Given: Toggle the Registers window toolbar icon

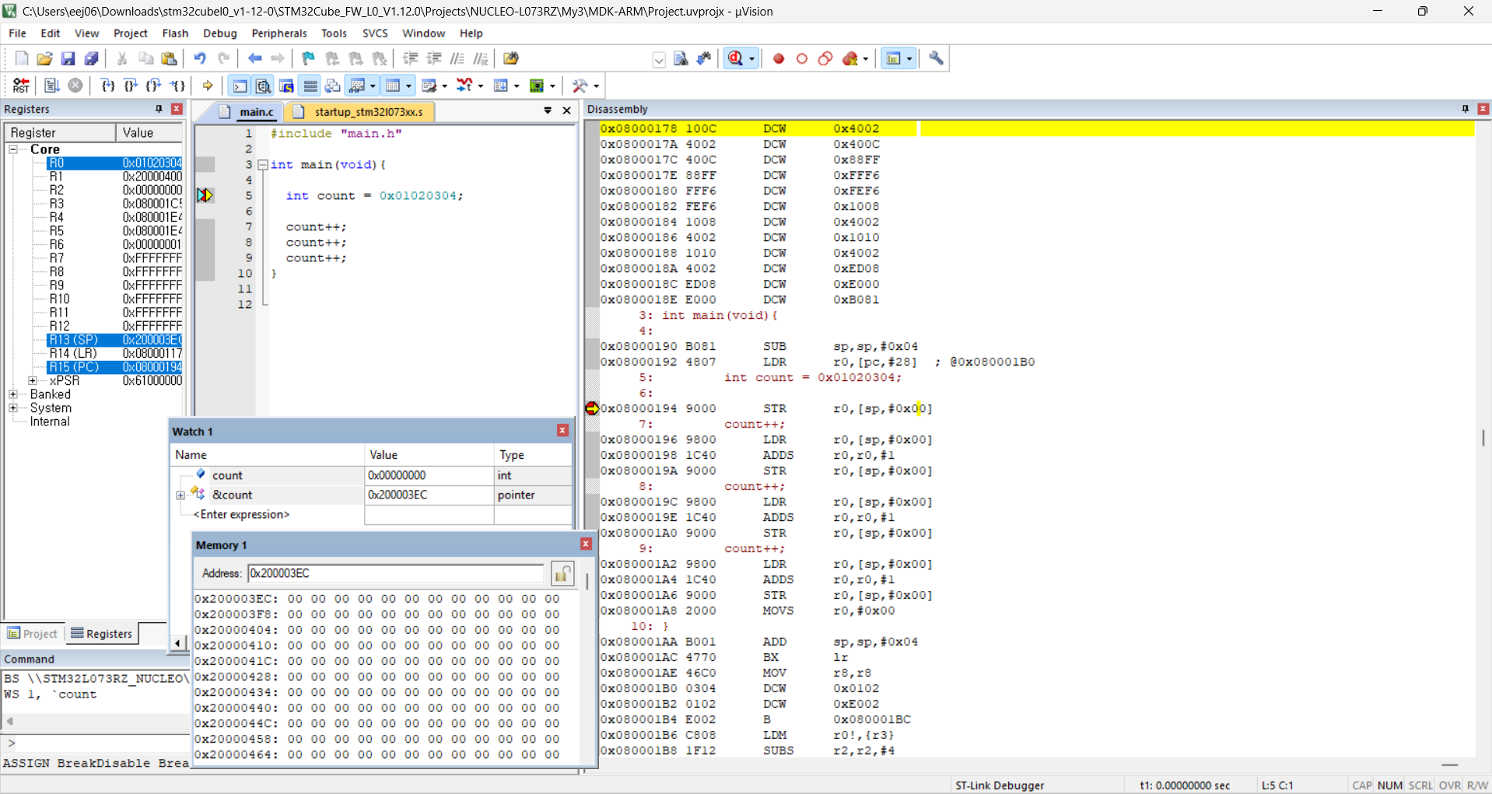Looking at the screenshot, I should click(x=310, y=86).
